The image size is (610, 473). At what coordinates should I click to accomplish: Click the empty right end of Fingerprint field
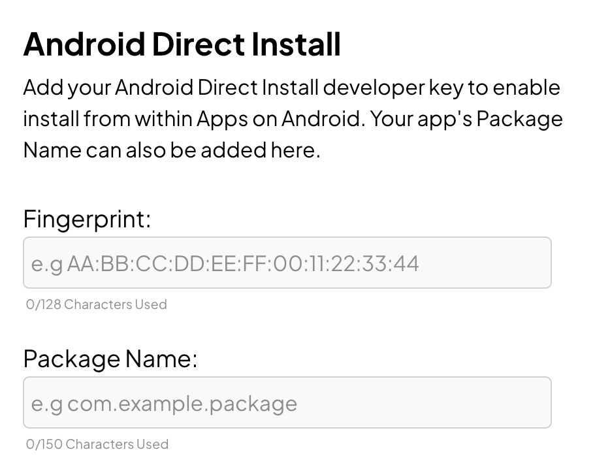496,263
